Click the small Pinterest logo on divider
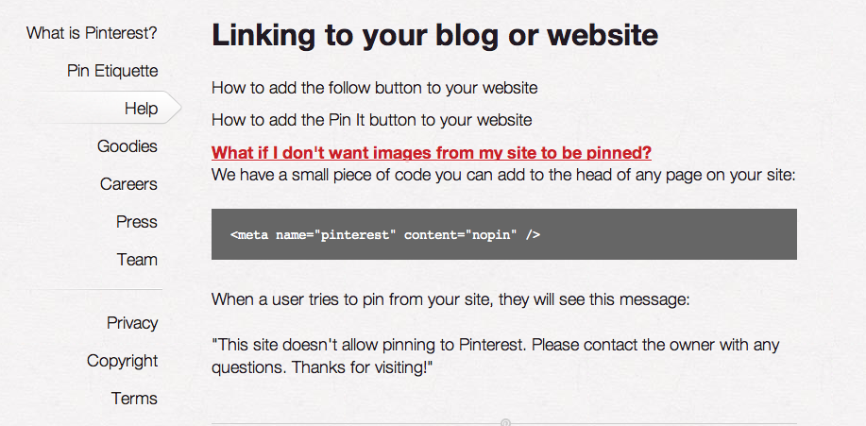 pyautogui.click(x=505, y=422)
